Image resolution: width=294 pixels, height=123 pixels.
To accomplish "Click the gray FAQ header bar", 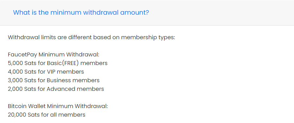I will [x=147, y=13].
